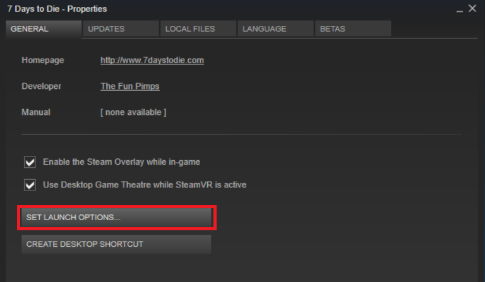Click the 'Manual' label

pos(36,112)
